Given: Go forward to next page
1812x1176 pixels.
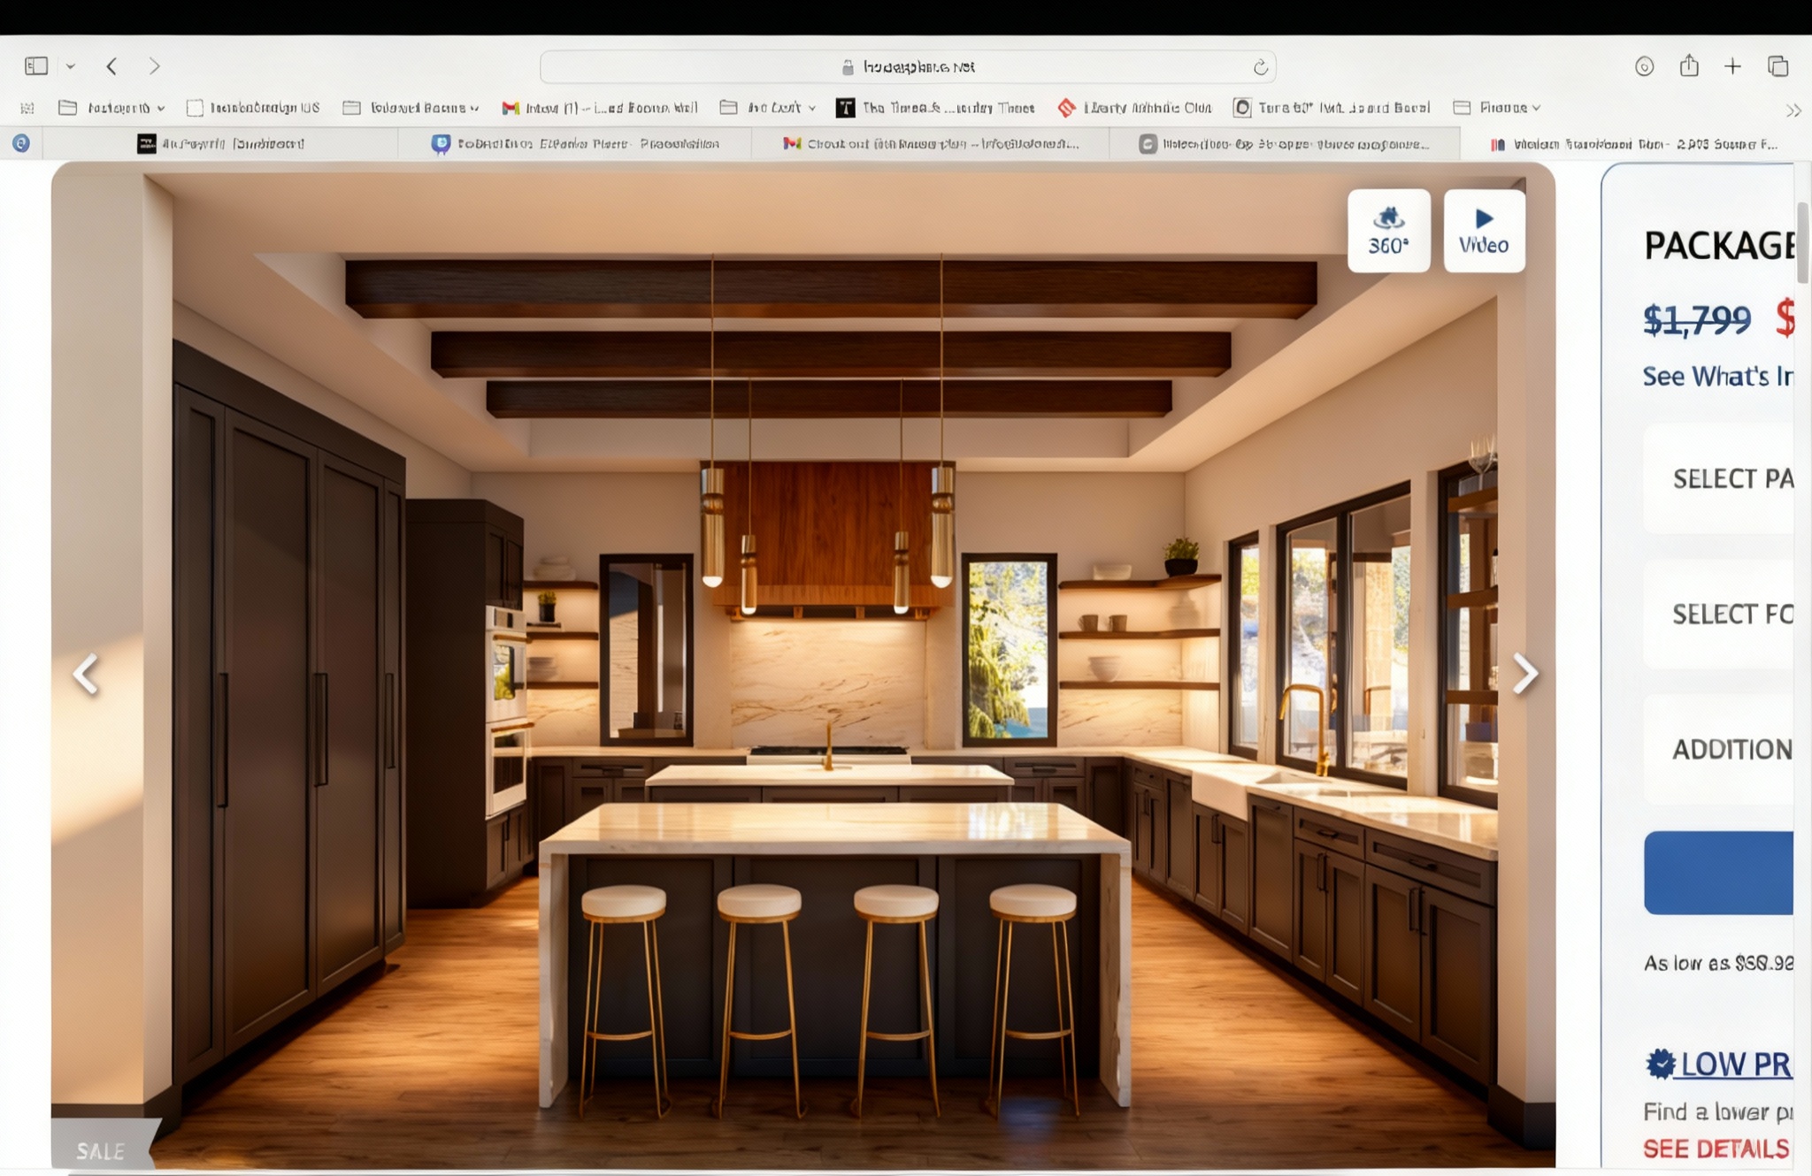Looking at the screenshot, I should [154, 66].
